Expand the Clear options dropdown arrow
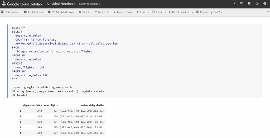Screen dimensions: 270x138 point(166,12)
